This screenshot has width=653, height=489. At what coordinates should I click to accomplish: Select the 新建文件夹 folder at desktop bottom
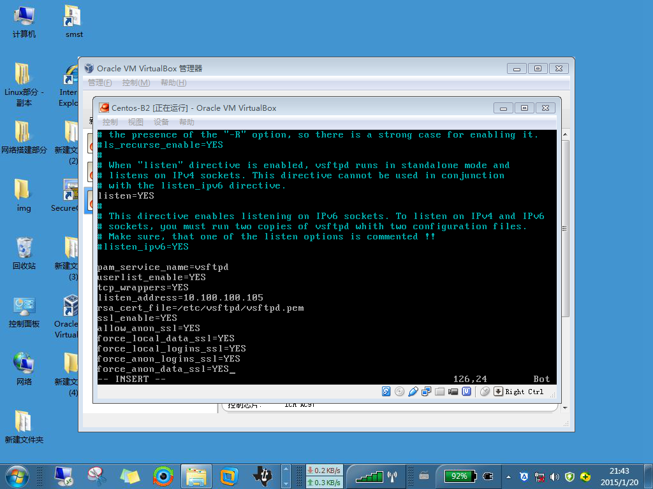[x=24, y=427]
